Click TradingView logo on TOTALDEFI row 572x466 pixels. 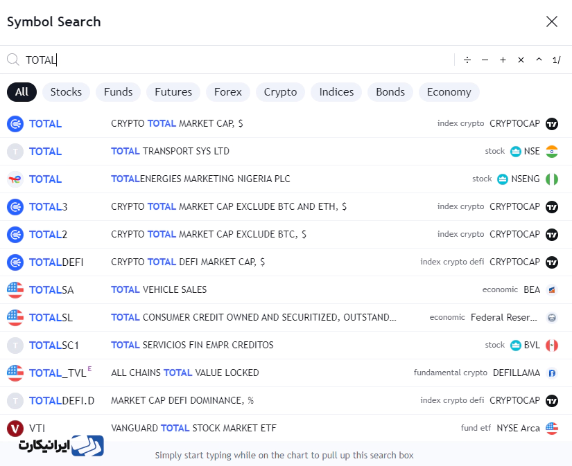552,262
